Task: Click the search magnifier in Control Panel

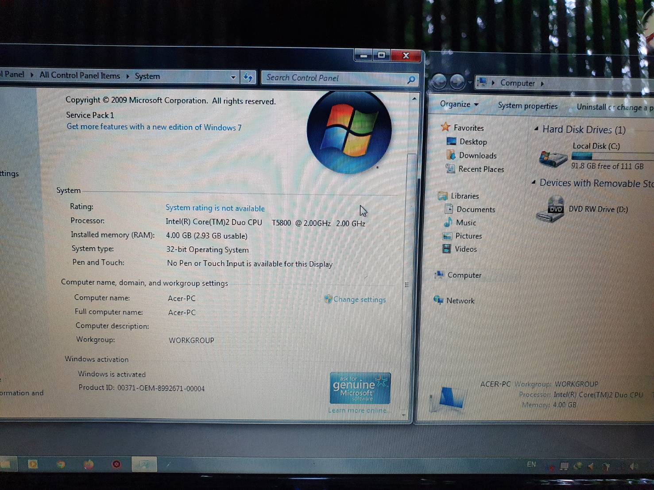Action: click(411, 80)
